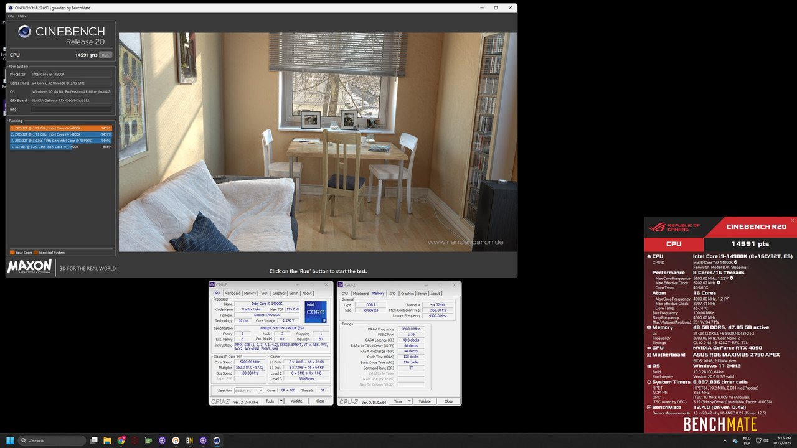This screenshot has width=797, height=448.
Task: Expand Tools dropdown arrow in left CPU-Z
Action: coord(281,401)
